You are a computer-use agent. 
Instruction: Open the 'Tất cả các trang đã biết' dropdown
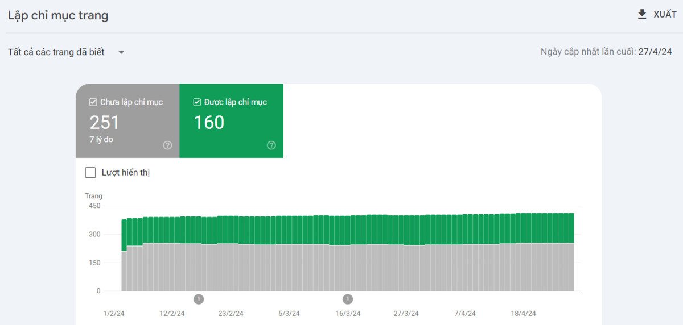tap(56, 52)
